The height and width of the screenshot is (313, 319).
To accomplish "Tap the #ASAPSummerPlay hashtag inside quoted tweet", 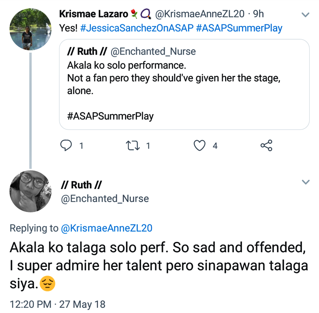I will [x=111, y=116].
